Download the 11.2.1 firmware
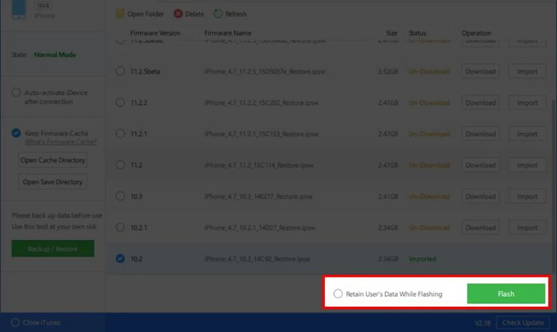The width and height of the screenshot is (557, 332). tap(480, 134)
